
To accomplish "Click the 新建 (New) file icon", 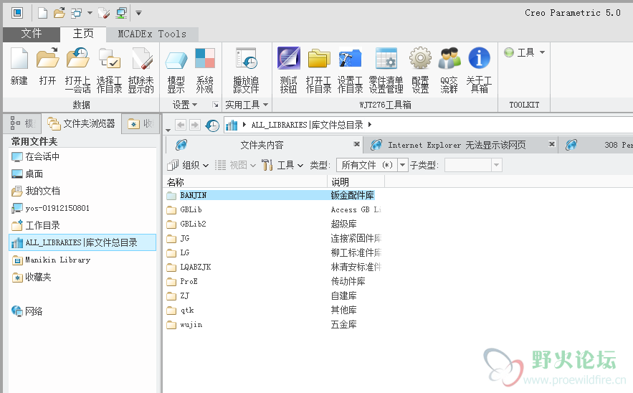I will point(19,59).
